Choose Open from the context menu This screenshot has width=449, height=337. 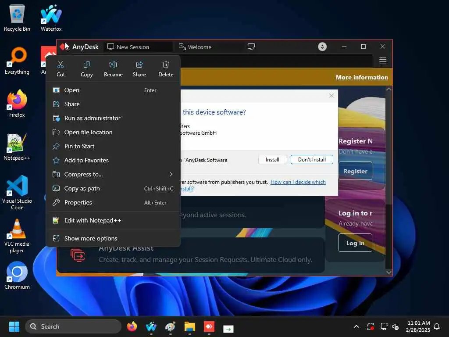tap(114, 90)
